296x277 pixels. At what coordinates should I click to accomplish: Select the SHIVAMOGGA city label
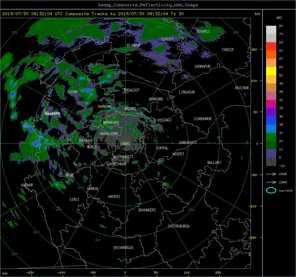123,248
